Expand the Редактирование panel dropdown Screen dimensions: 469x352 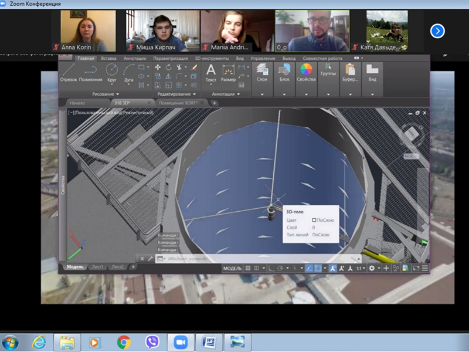[176, 94]
